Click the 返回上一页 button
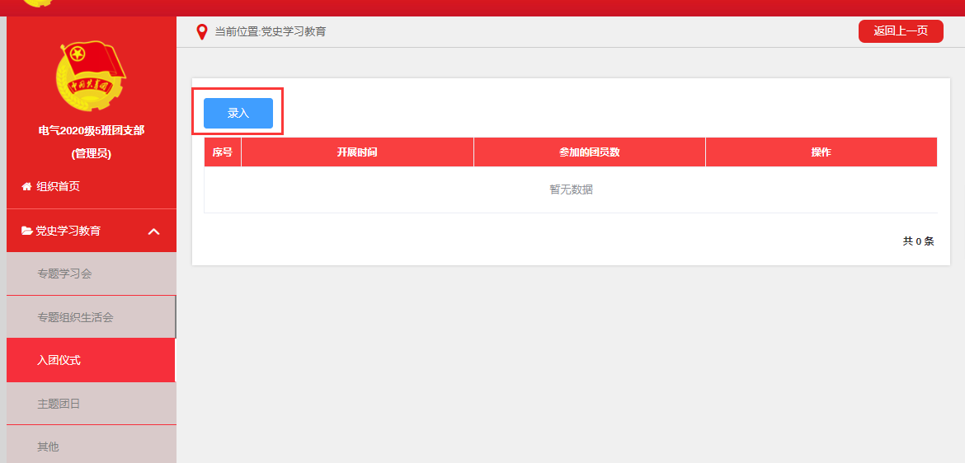Viewport: 965px width, 463px height. click(901, 31)
